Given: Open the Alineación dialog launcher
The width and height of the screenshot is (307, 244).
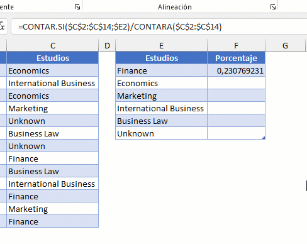Looking at the screenshot, I should click(x=273, y=7).
